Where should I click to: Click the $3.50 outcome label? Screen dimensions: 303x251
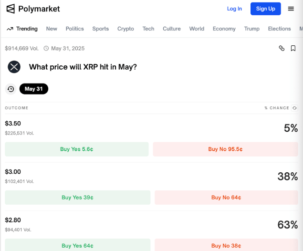13,124
